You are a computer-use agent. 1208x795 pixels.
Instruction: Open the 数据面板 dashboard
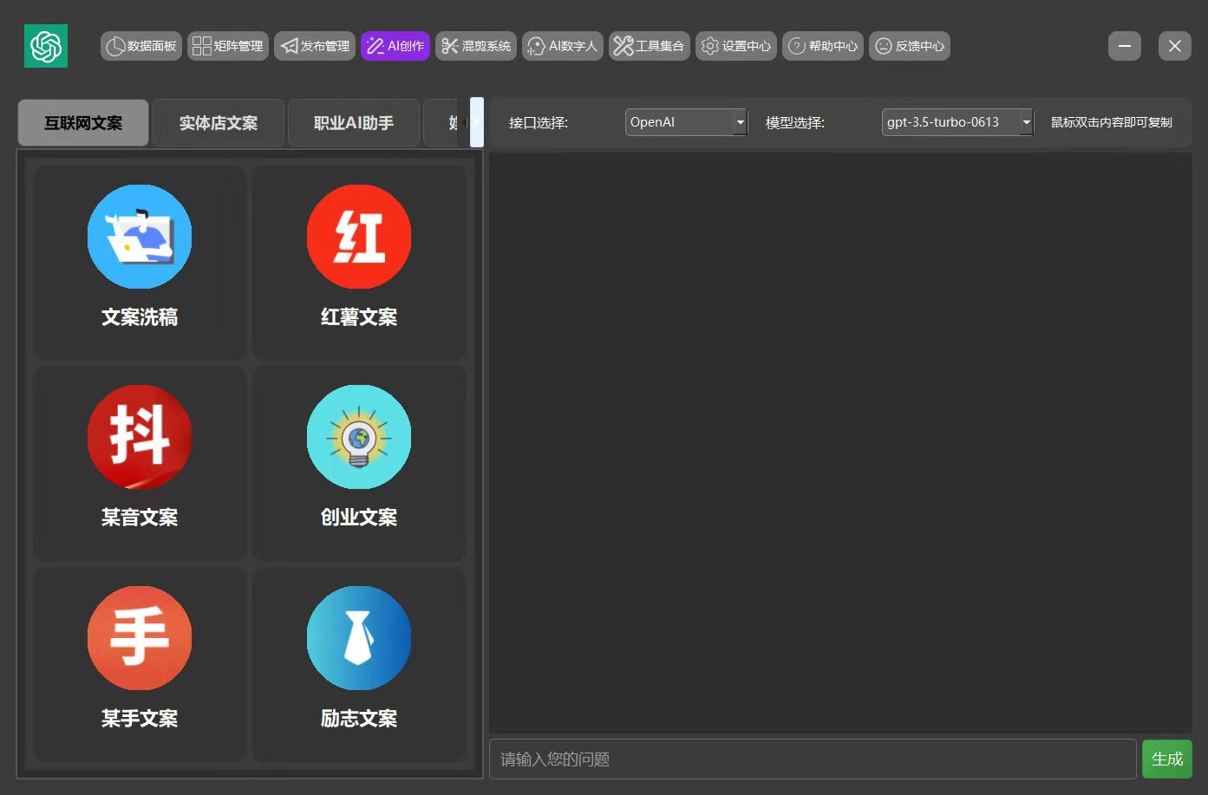[x=140, y=45]
